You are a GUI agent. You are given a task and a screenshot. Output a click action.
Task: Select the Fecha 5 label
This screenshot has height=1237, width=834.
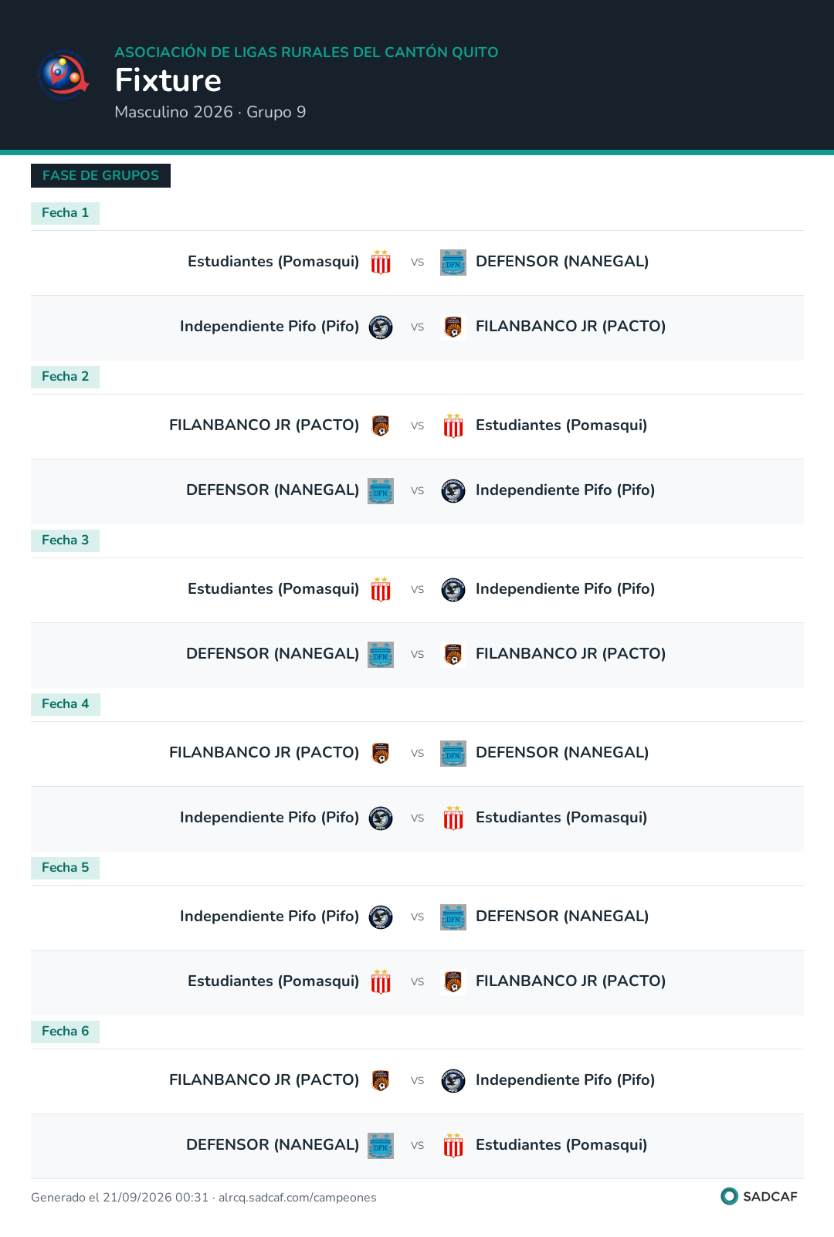[65, 868]
